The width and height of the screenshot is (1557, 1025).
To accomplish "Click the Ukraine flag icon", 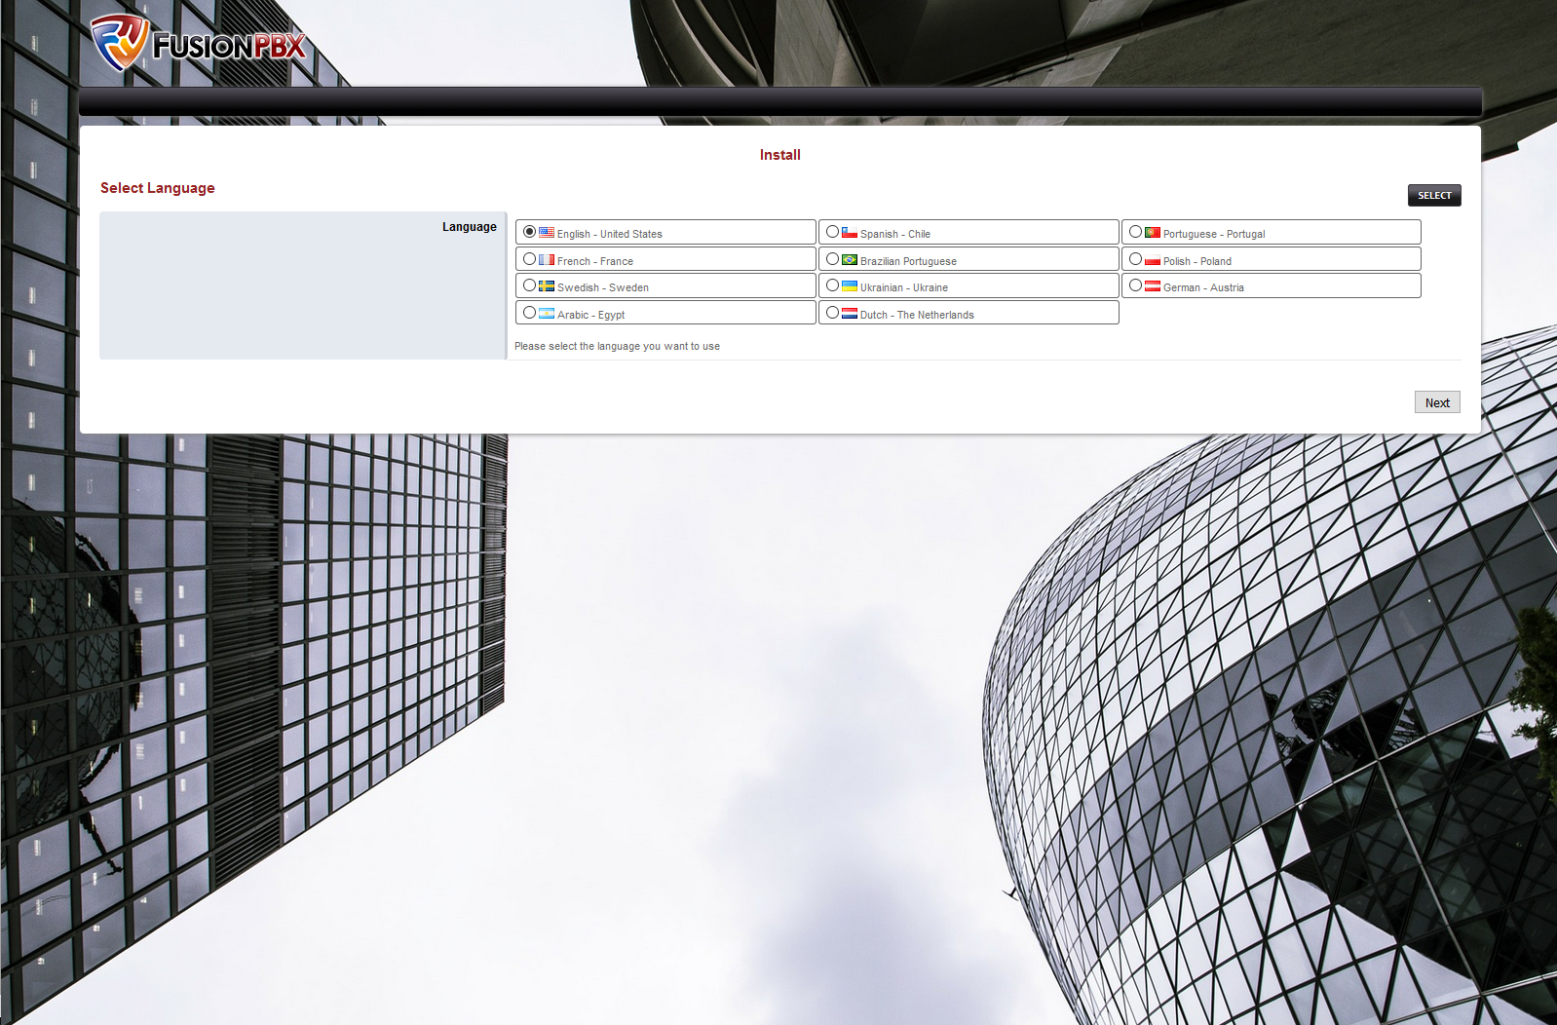I will coord(850,286).
